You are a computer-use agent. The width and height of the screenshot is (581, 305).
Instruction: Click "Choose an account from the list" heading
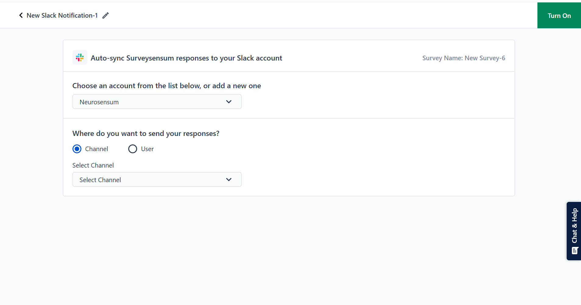(x=166, y=86)
